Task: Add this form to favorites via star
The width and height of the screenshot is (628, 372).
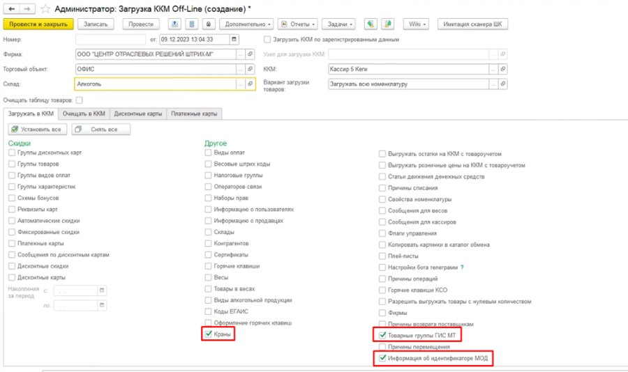Action: (45, 9)
